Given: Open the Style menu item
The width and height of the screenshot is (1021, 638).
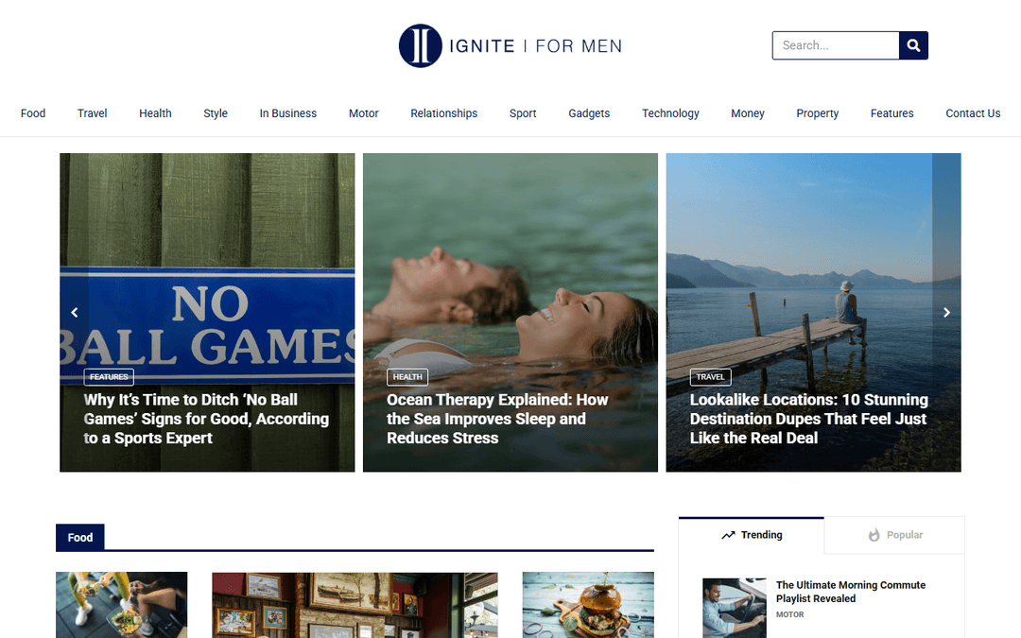Looking at the screenshot, I should 216,113.
